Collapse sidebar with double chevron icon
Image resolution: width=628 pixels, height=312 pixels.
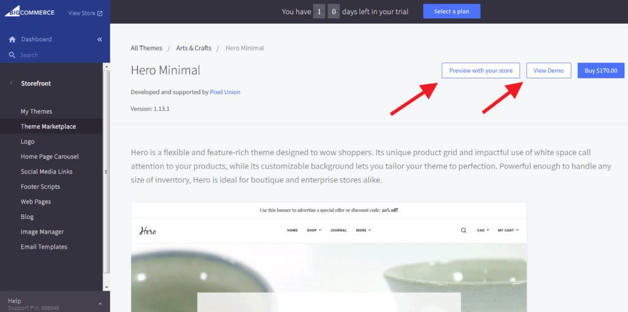100,39
